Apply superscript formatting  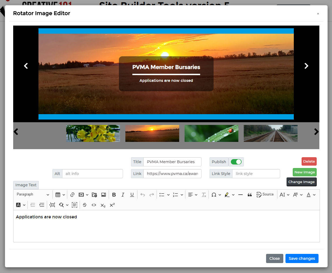[112, 205]
